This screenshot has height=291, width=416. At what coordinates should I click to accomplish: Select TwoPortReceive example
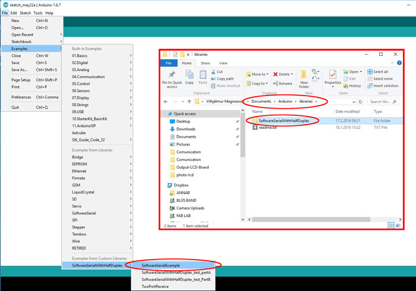pos(174,286)
